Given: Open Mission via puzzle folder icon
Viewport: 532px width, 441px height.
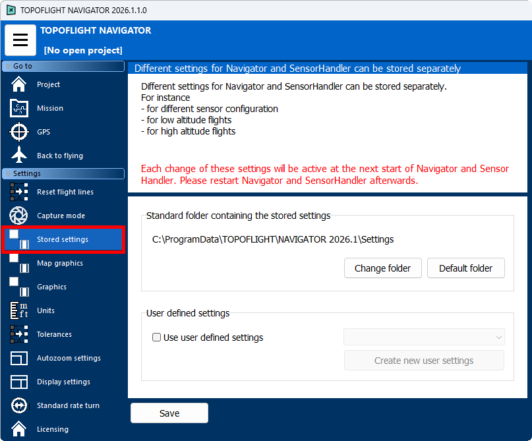Looking at the screenshot, I should tap(19, 108).
